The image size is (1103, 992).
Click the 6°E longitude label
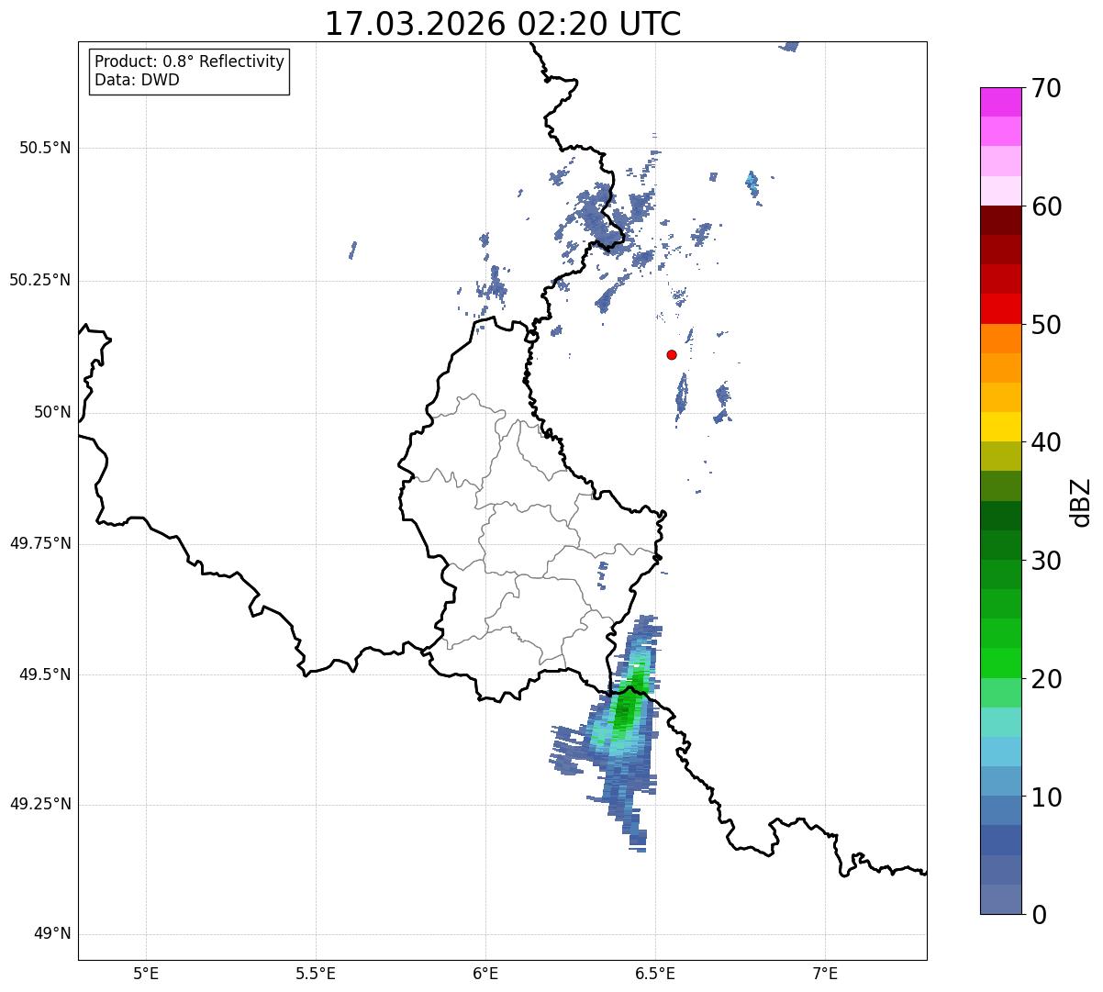[x=485, y=973]
